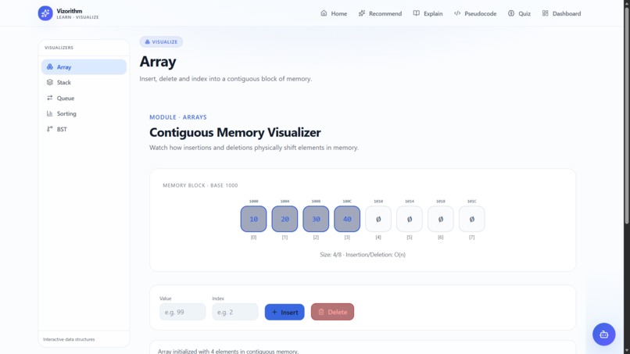Click the 100C address label

[347, 202]
